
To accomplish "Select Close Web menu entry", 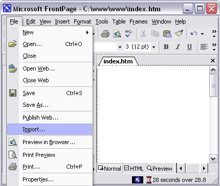I will coord(50,80).
